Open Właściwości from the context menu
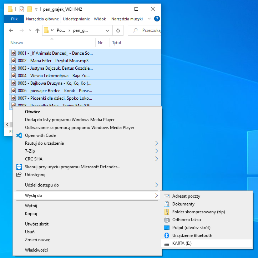 pyautogui.click(x=36, y=250)
